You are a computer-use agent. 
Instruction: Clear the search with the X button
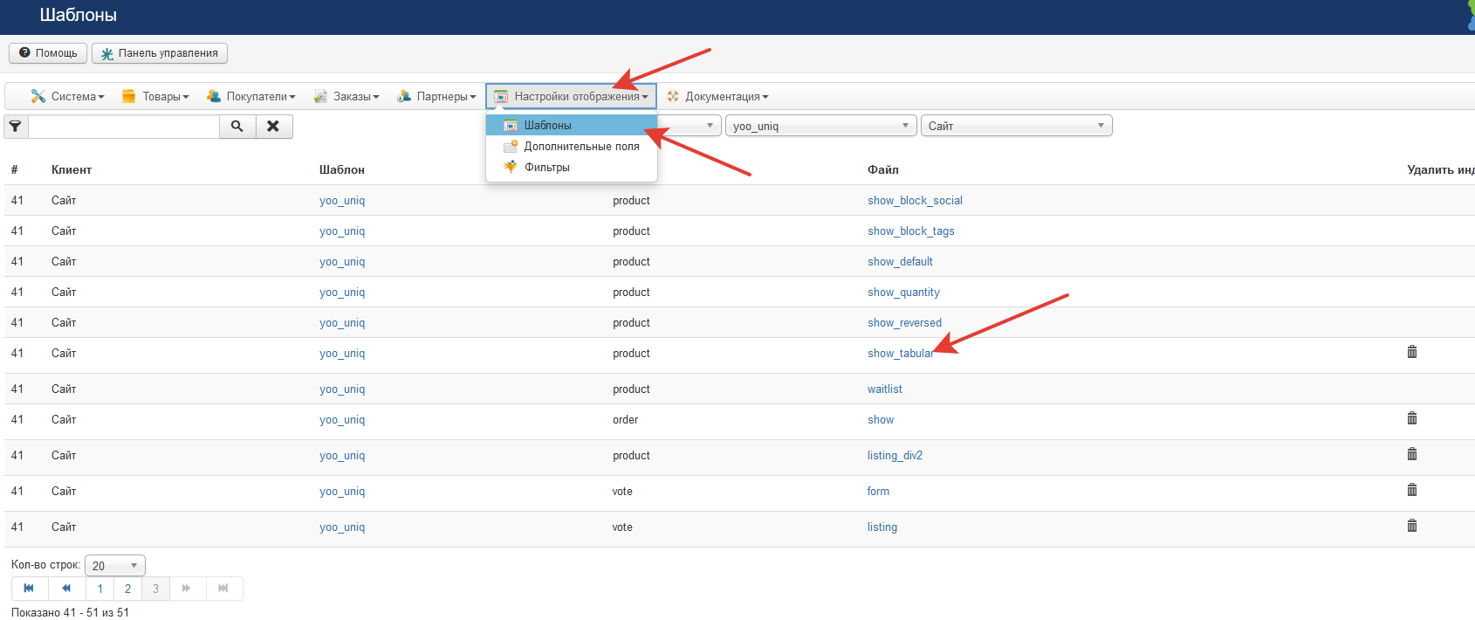pos(273,127)
